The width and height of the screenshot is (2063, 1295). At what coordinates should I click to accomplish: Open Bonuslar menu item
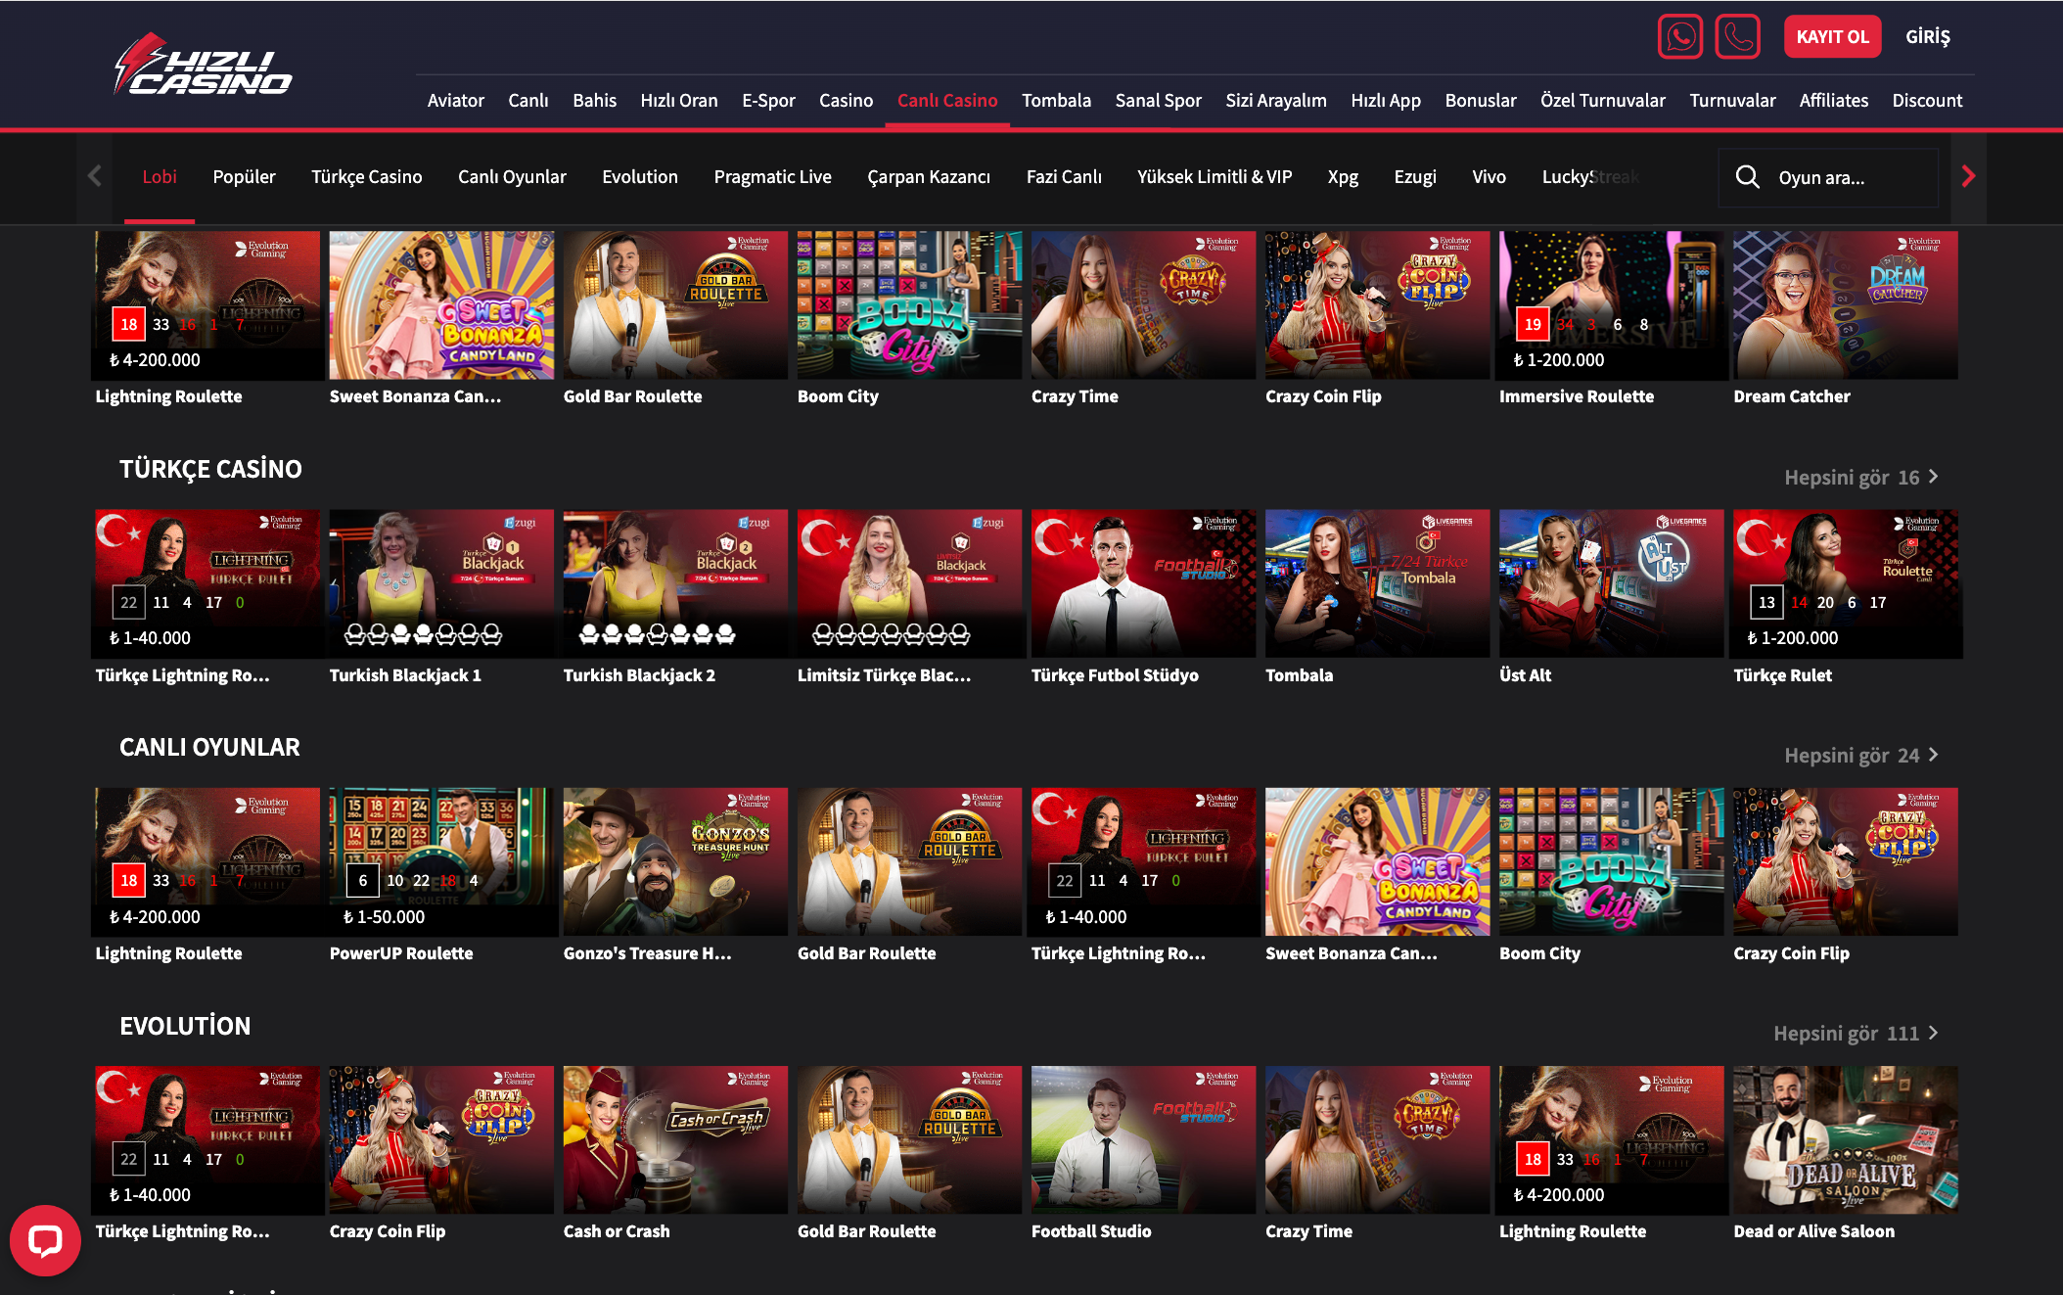1481,101
